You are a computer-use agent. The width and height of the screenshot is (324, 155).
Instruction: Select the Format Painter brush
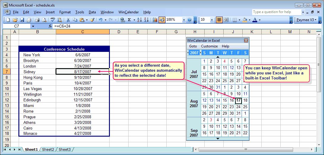pyautogui.click(x=92, y=20)
